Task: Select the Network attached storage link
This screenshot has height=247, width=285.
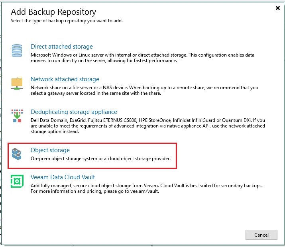Action: pyautogui.click(x=65, y=79)
